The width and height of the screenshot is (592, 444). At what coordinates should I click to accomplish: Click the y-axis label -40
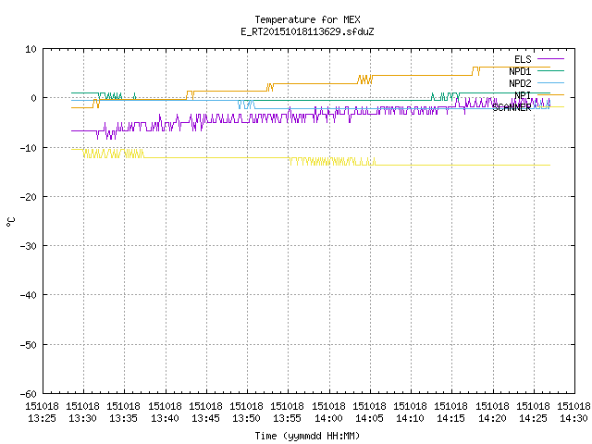(x=29, y=295)
